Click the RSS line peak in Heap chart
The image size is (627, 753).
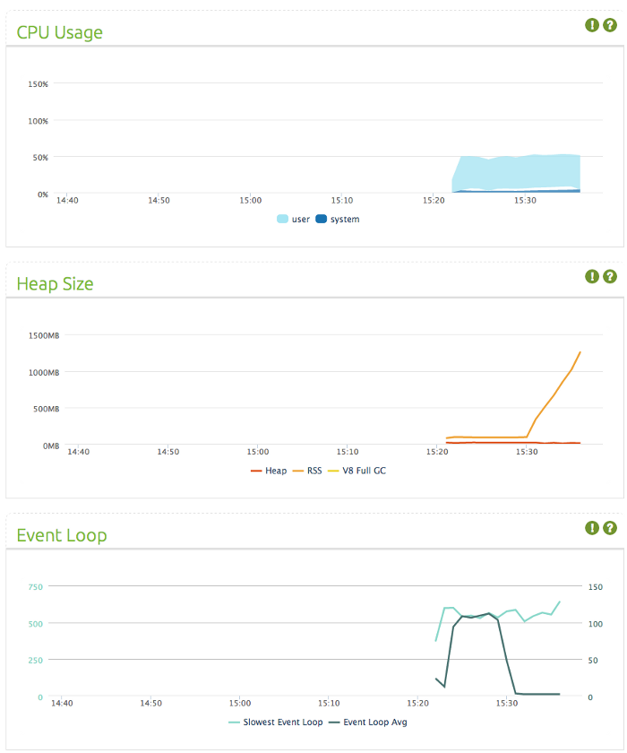point(580,352)
